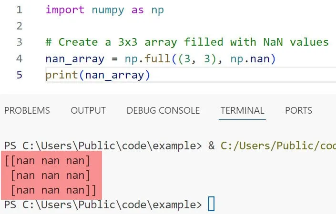Place cursor on the import keyword
Screen dimensions: 336x214
coord(64,10)
